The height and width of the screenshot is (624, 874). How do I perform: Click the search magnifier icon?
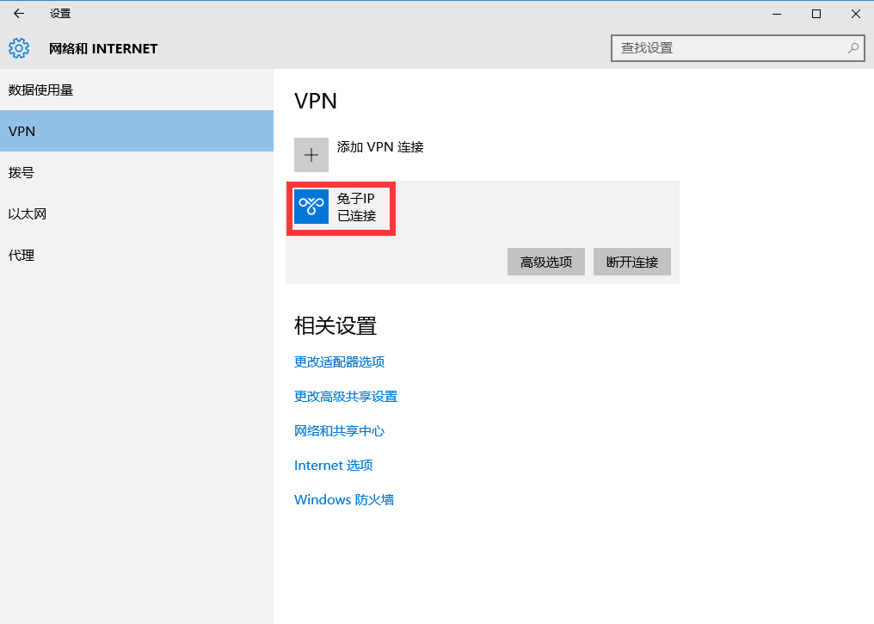click(x=852, y=48)
